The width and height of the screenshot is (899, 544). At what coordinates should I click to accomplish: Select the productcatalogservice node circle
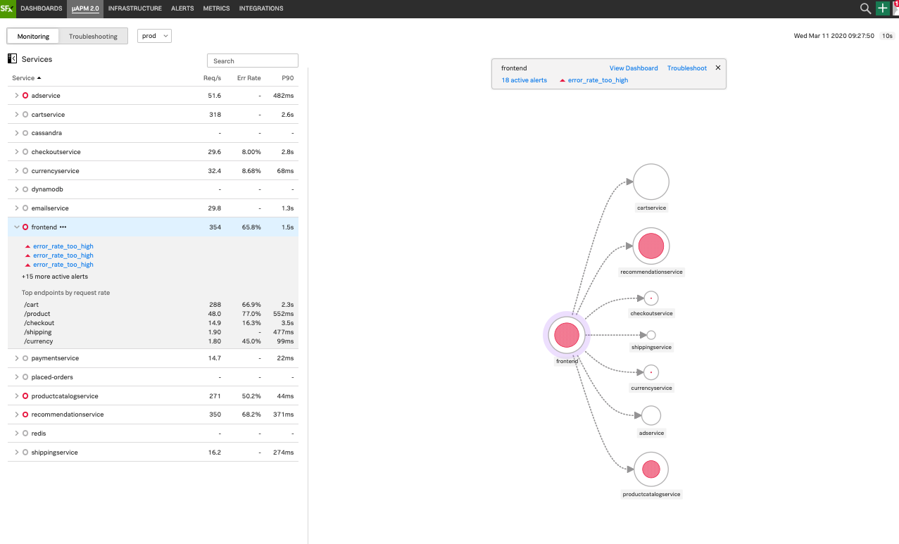651,469
